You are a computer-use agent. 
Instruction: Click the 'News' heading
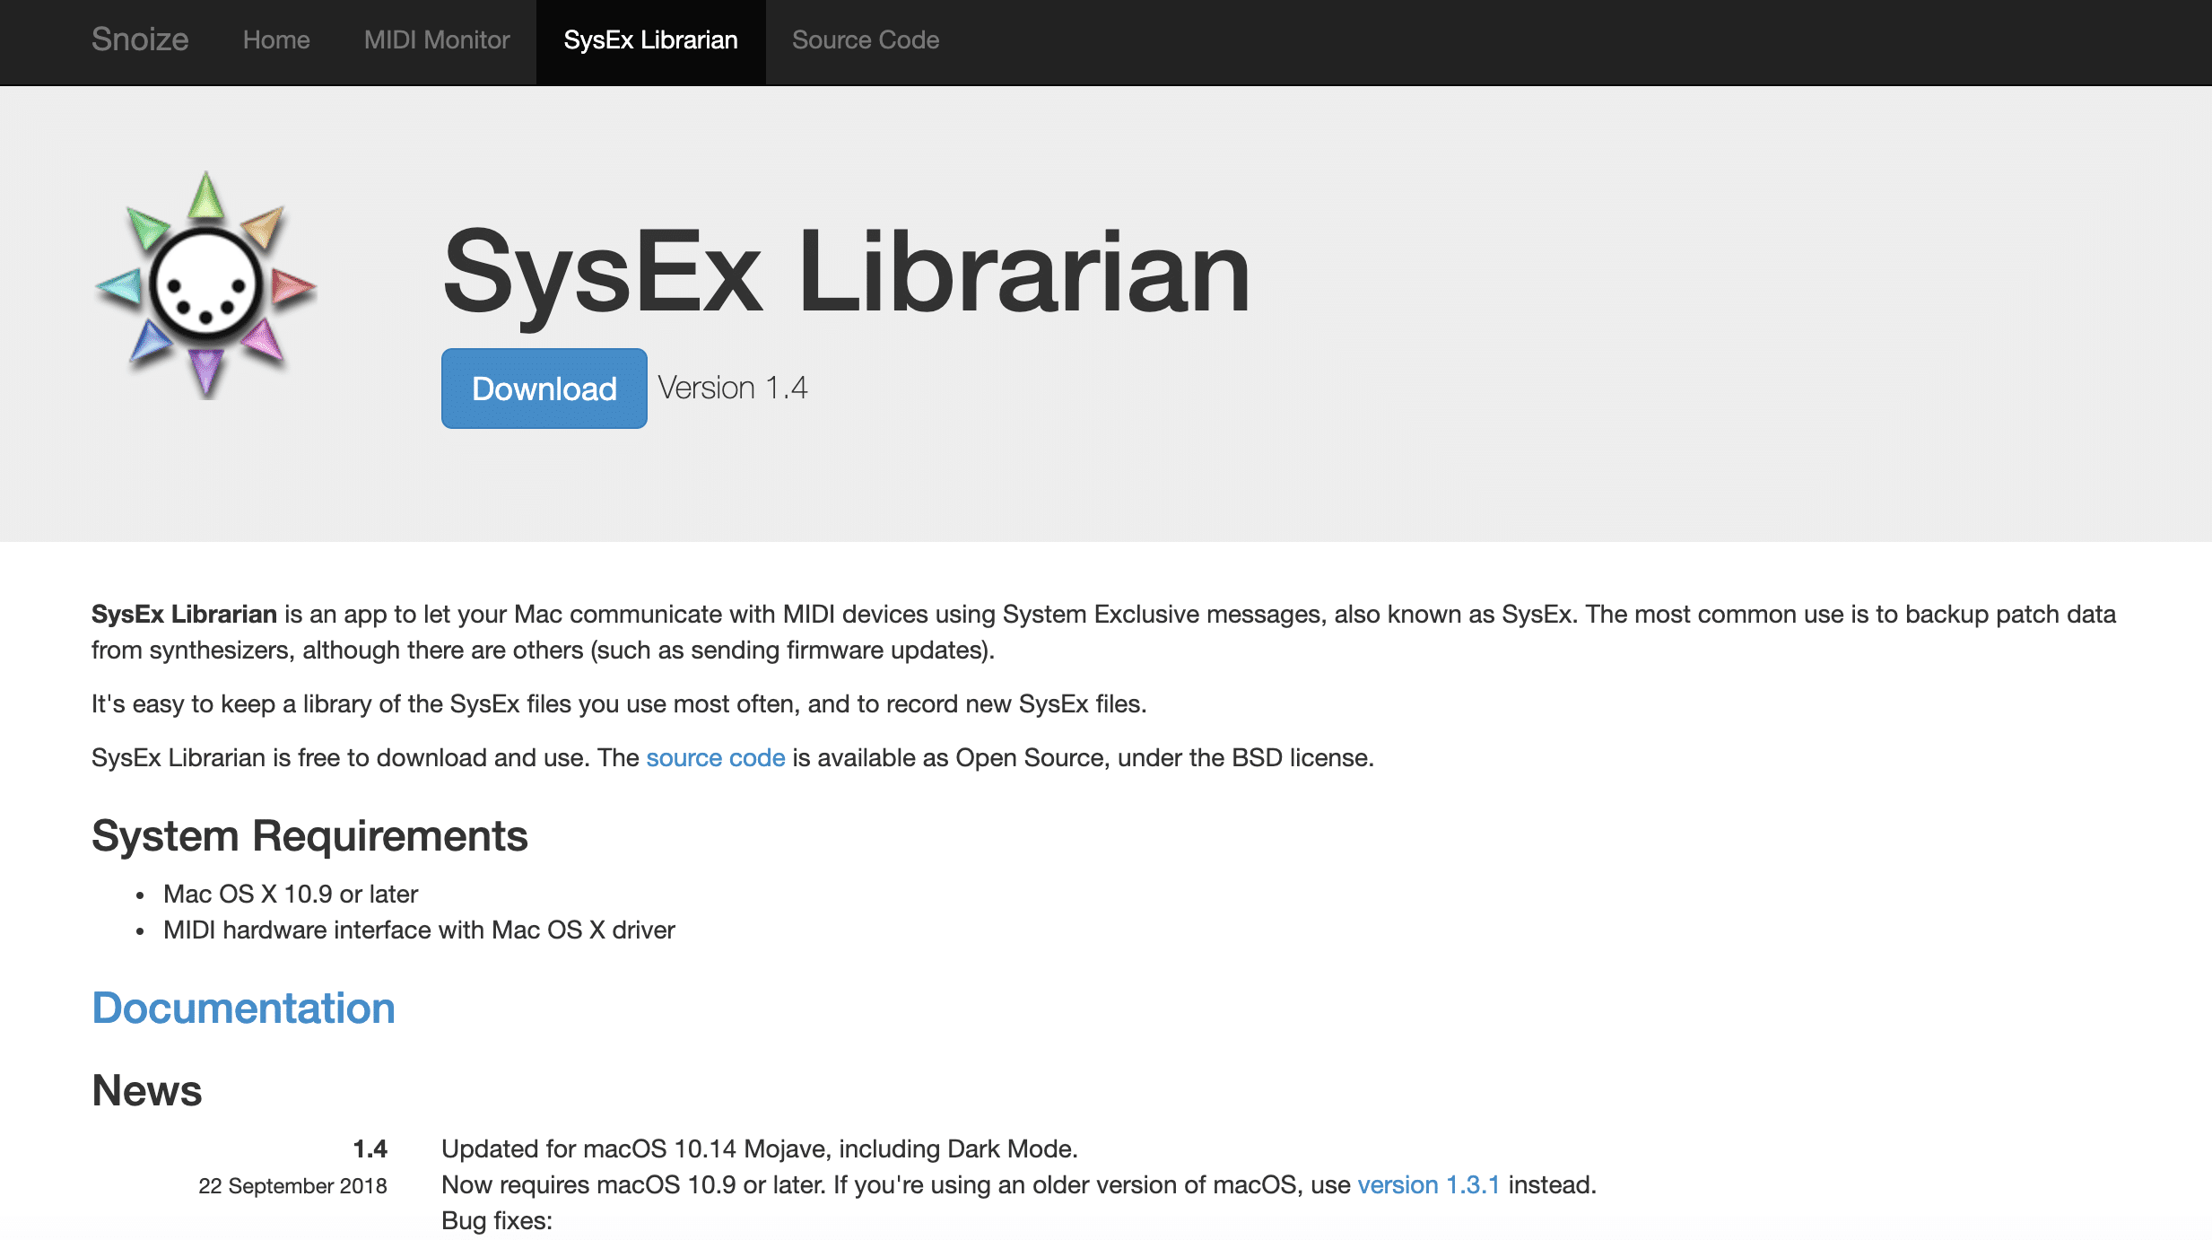[147, 1091]
